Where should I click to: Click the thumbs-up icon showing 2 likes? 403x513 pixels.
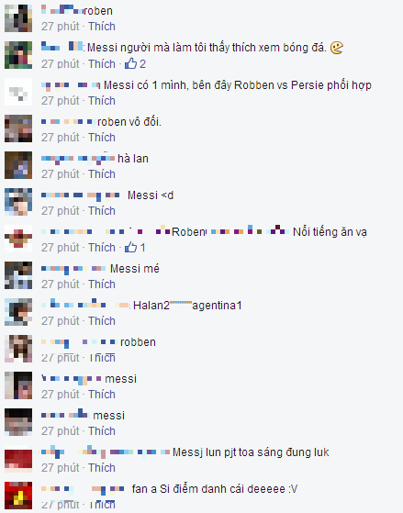point(130,63)
